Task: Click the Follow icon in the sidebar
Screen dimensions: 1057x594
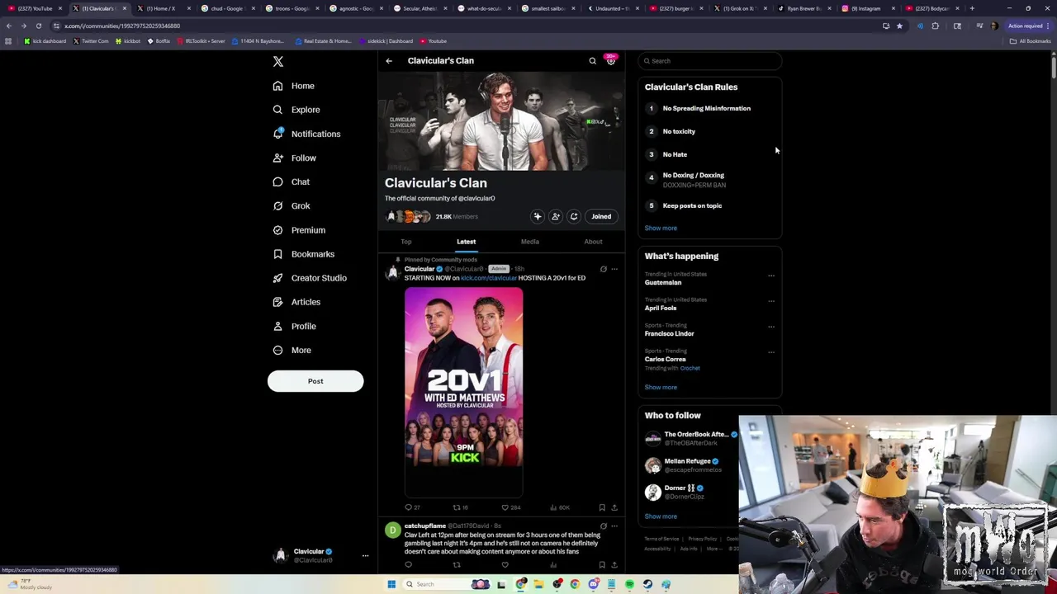Action: click(x=277, y=158)
